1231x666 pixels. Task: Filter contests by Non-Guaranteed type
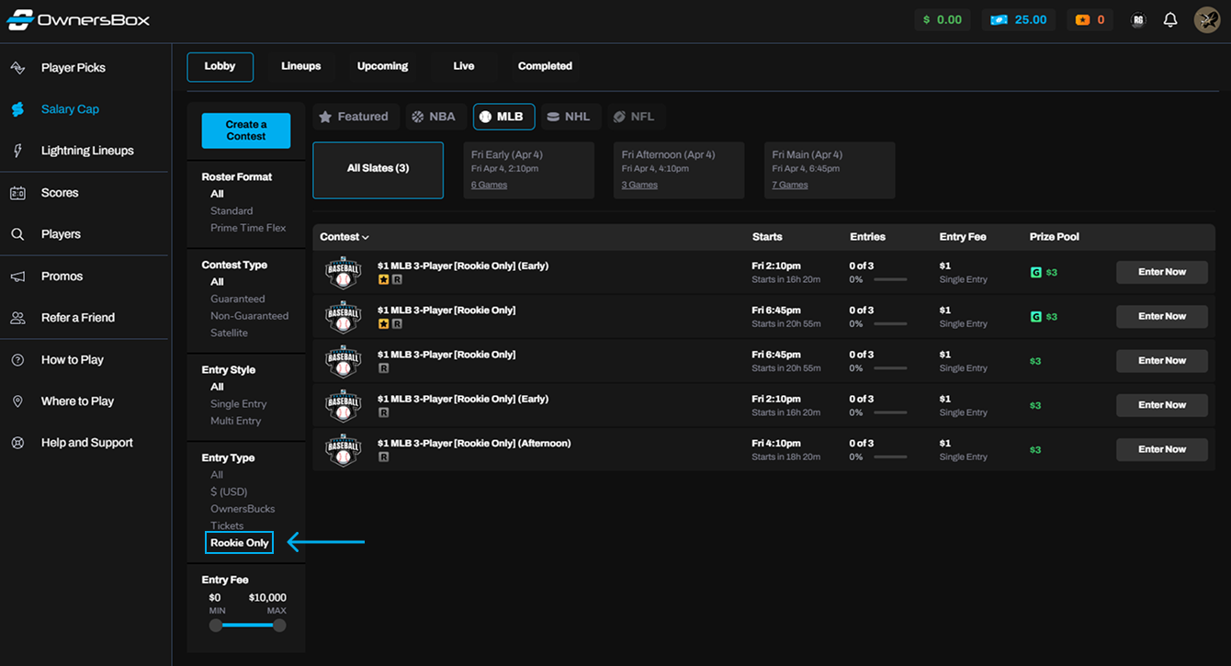coord(249,316)
